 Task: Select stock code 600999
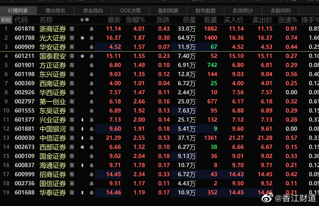click(x=25, y=174)
